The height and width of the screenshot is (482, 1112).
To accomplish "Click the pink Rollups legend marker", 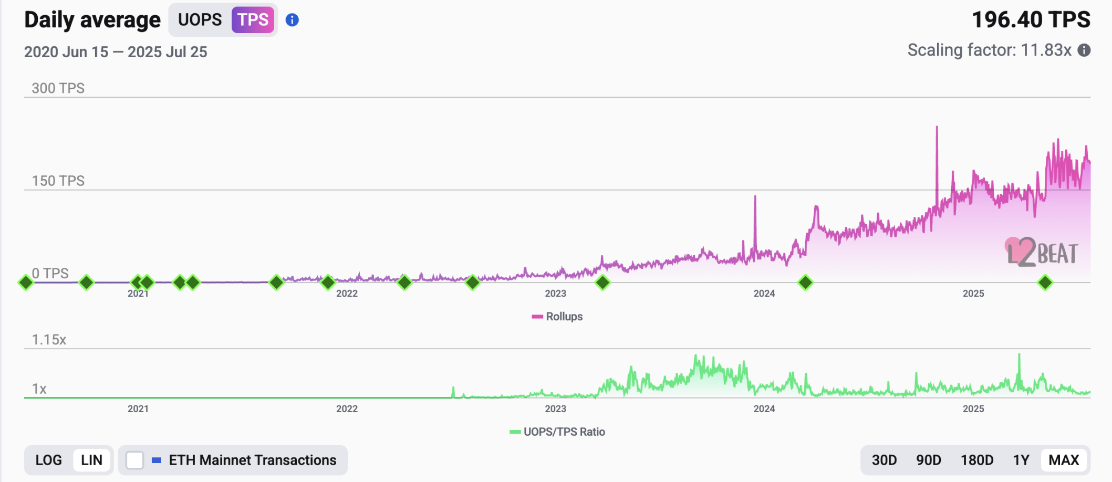I will coord(537,317).
